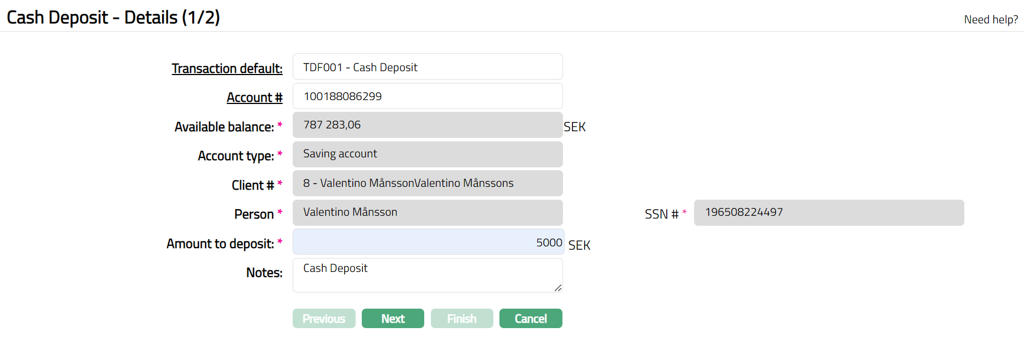
Task: Focus the Amount to deposit field with 5000
Action: pyautogui.click(x=427, y=242)
